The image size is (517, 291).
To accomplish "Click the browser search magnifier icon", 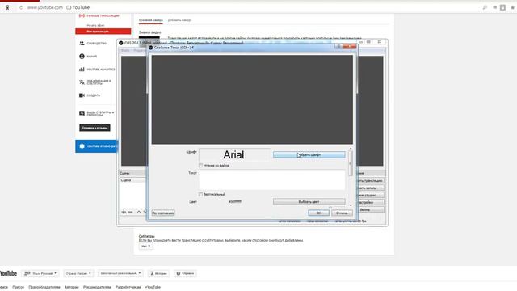I will (x=485, y=7).
